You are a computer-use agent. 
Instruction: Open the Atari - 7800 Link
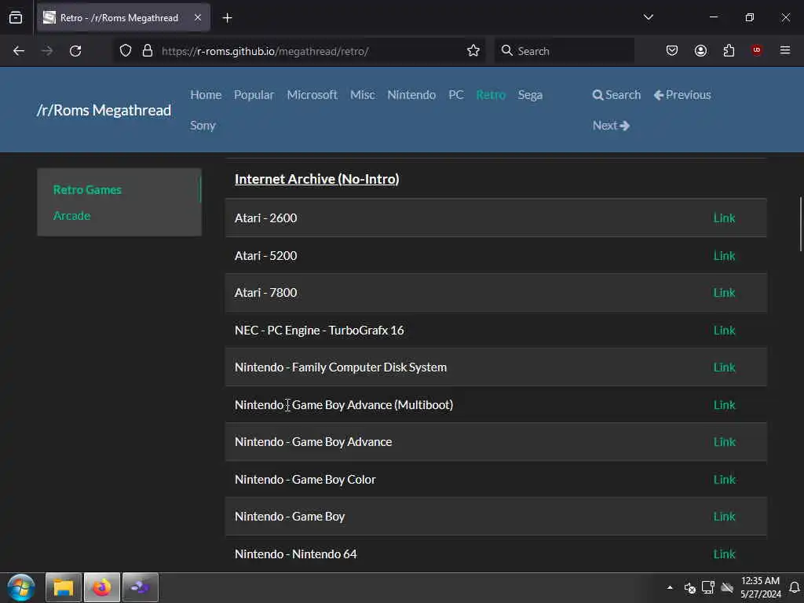pos(724,293)
